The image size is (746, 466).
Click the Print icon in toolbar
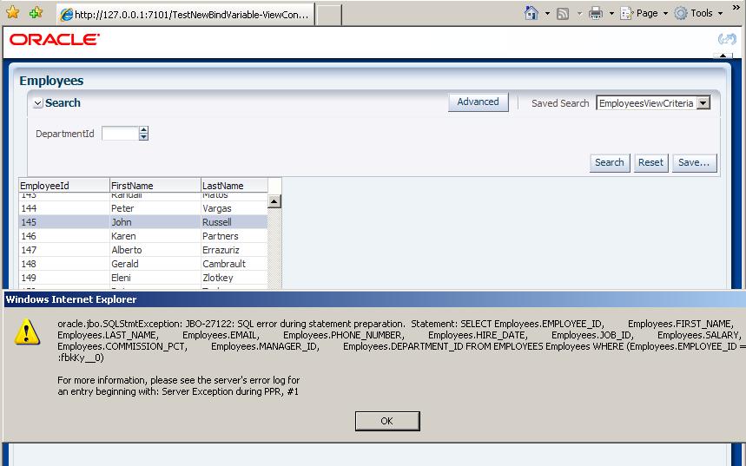596,13
